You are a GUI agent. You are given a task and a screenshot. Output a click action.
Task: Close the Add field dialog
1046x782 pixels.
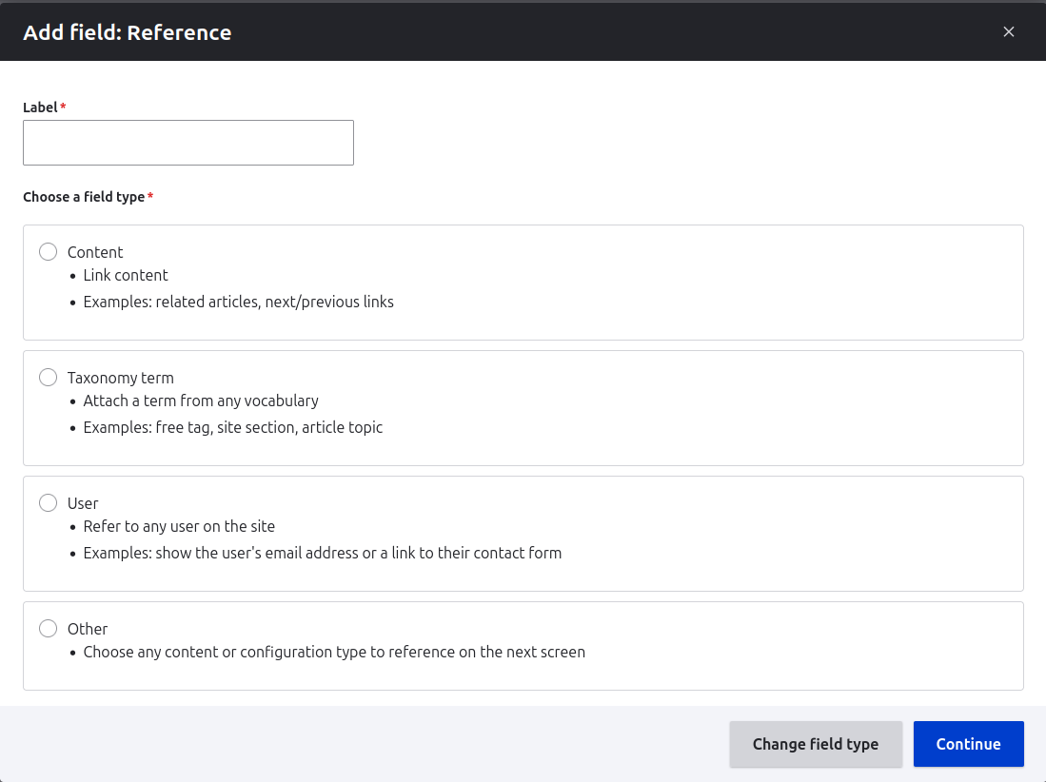click(x=1008, y=31)
